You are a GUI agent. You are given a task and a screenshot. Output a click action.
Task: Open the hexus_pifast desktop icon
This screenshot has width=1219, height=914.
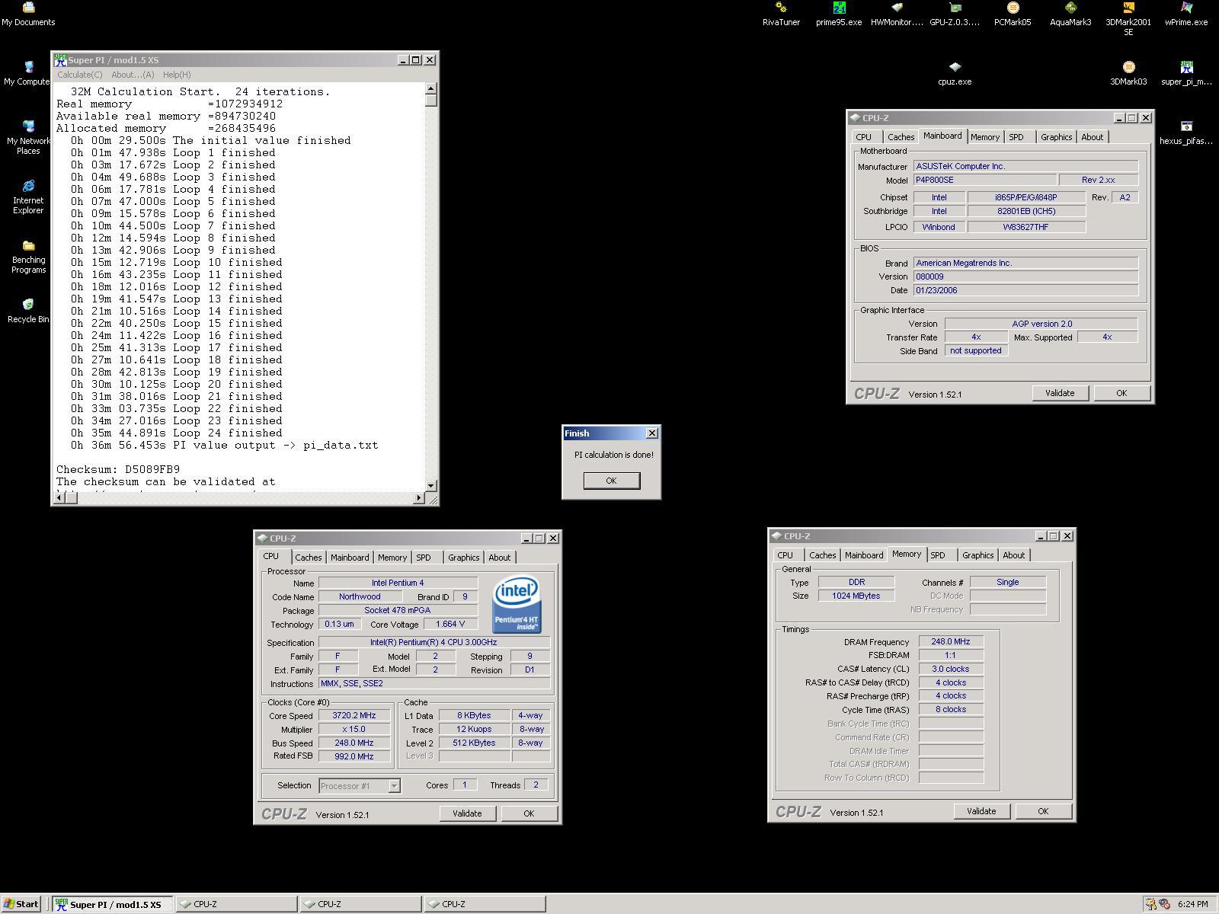(x=1186, y=133)
